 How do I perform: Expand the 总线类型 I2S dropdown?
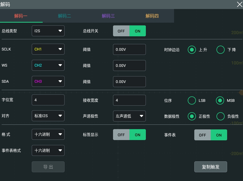coord(48,31)
